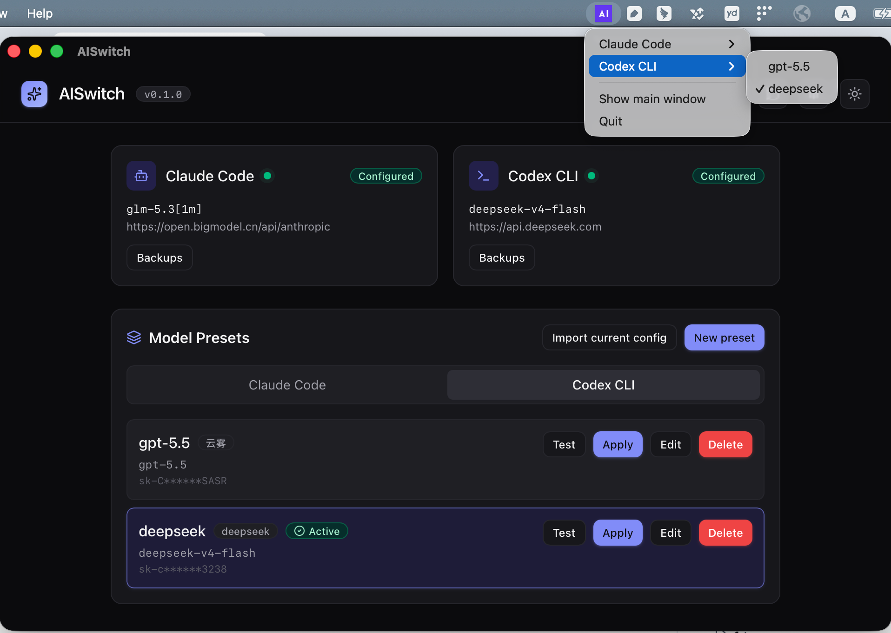
Task: Select Show main window menu item
Action: tap(667, 99)
